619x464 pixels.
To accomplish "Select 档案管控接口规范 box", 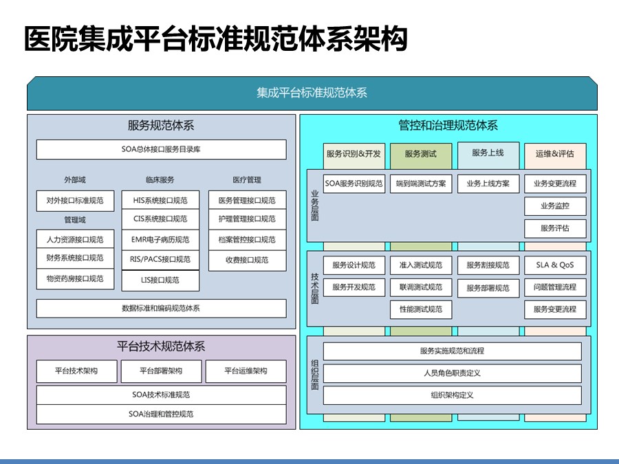I will point(247,239).
